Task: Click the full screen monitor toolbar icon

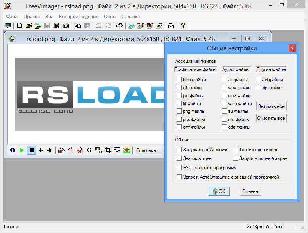Action: coord(8,25)
